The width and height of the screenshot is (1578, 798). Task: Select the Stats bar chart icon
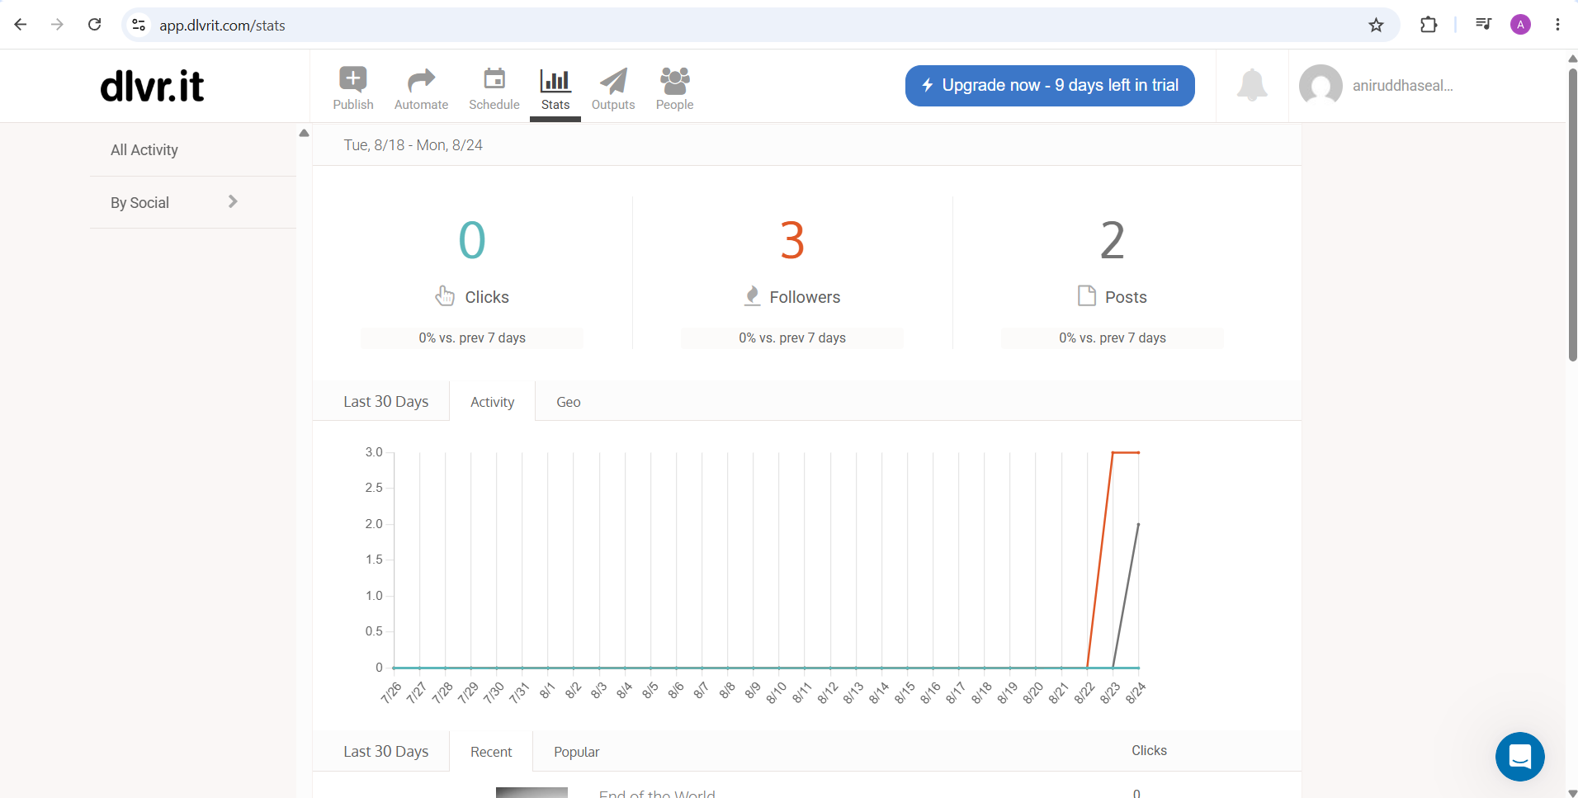point(555,80)
